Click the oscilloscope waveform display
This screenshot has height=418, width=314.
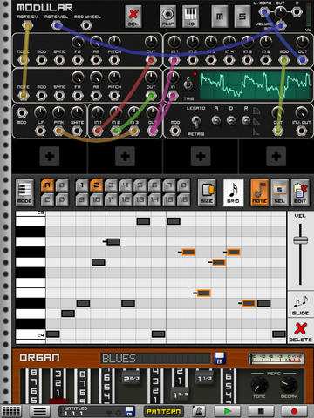pos(256,85)
